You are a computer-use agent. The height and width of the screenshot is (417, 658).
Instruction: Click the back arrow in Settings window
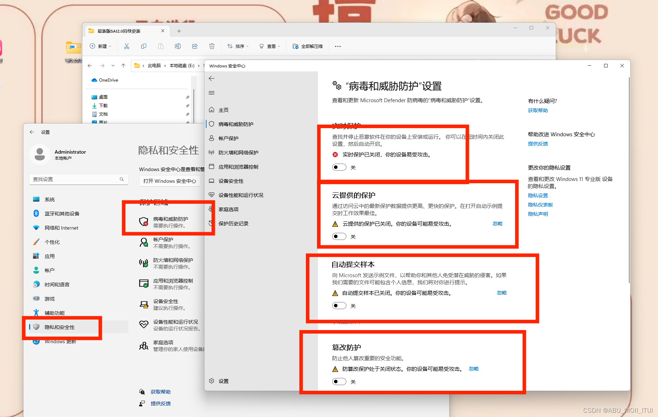[32, 132]
